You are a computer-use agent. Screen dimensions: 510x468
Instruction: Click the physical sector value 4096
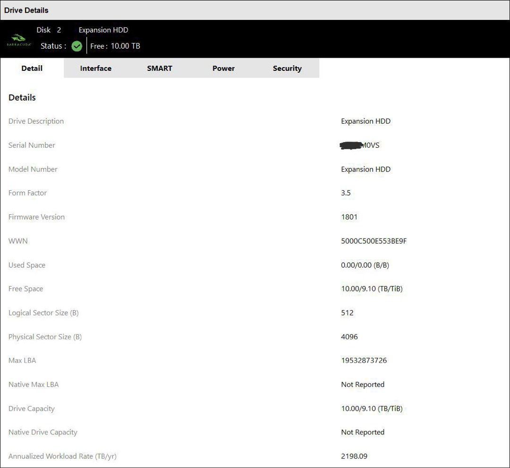point(349,337)
